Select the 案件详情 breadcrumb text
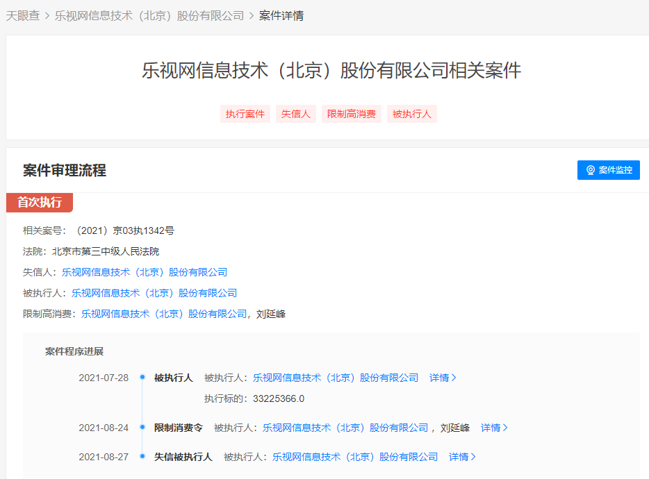 pyautogui.click(x=281, y=16)
